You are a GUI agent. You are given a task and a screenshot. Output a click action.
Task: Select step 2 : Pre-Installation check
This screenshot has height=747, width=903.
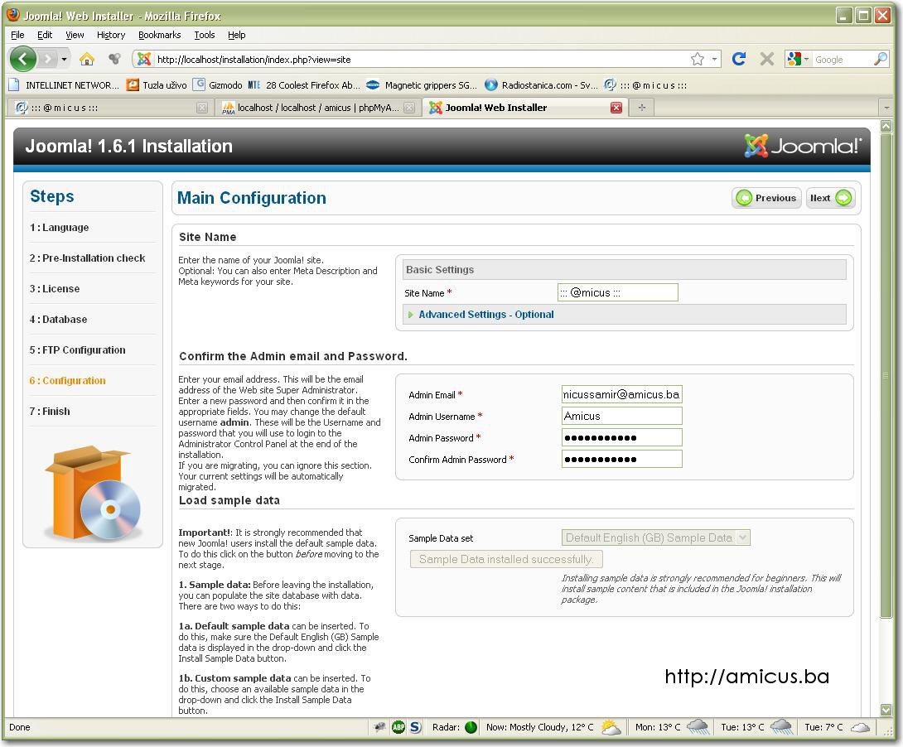click(88, 258)
